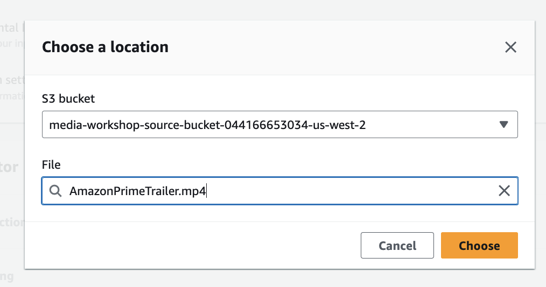Clear the File field with the X icon
Screen dimensions: 546x287
504,191
